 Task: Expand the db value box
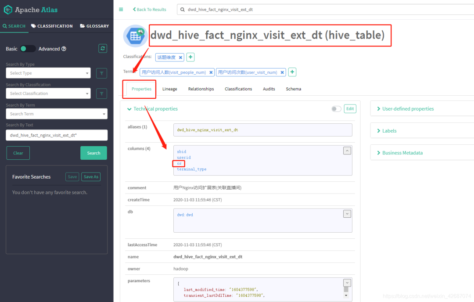point(347,214)
